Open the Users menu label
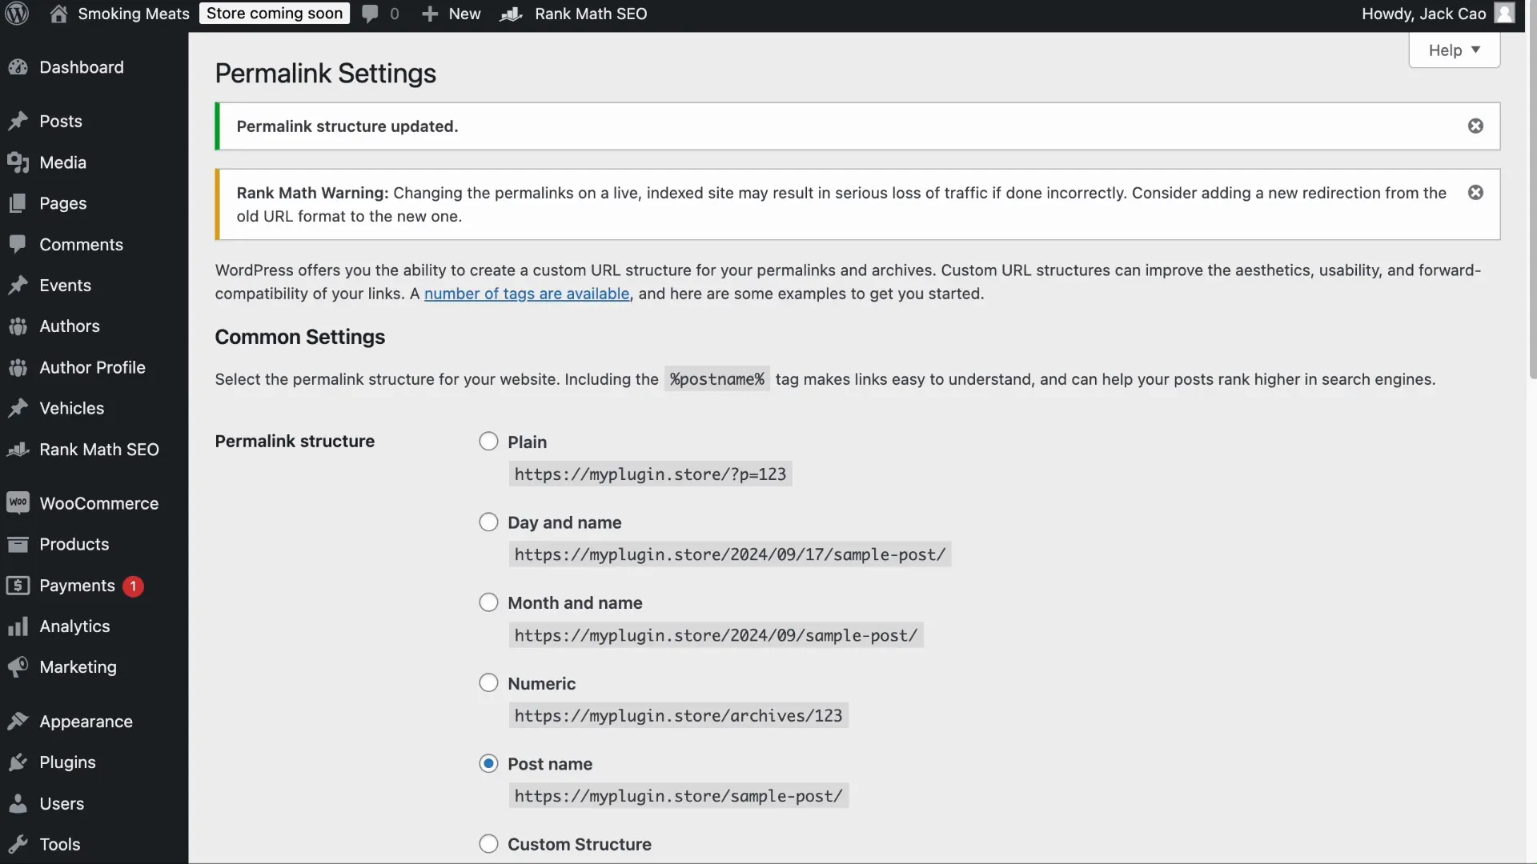Viewport: 1537px width, 864px height. pyautogui.click(x=62, y=803)
